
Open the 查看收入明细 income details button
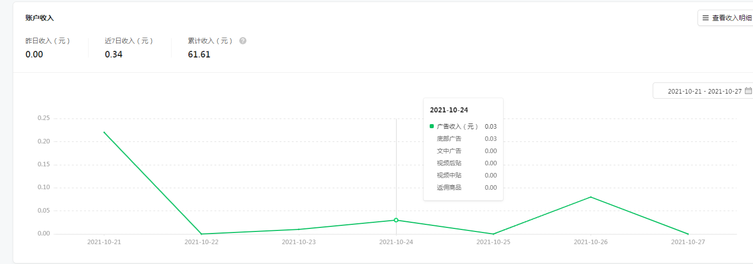click(726, 18)
